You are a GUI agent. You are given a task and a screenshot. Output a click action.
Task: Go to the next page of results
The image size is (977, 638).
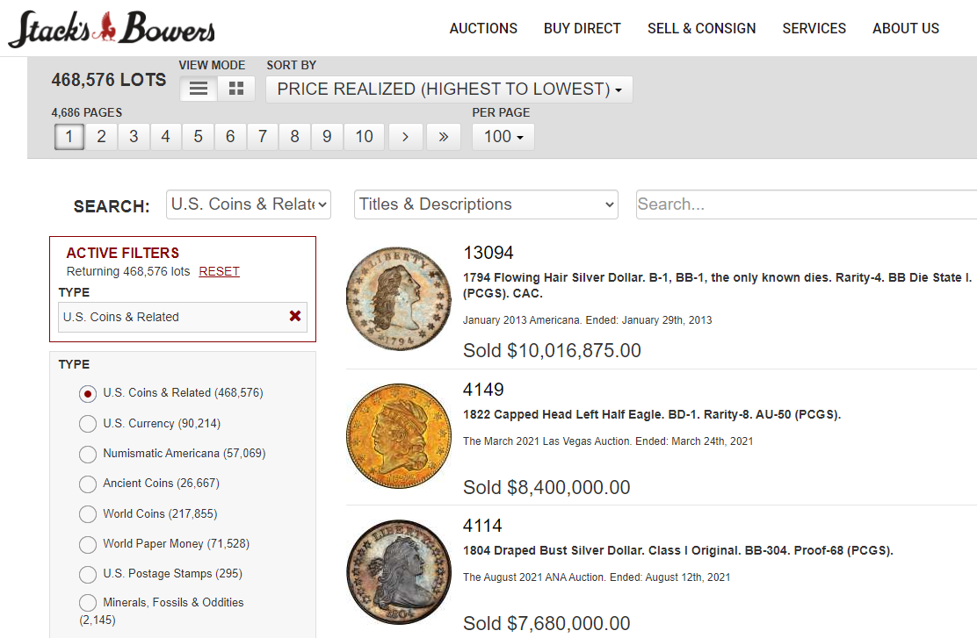point(405,136)
